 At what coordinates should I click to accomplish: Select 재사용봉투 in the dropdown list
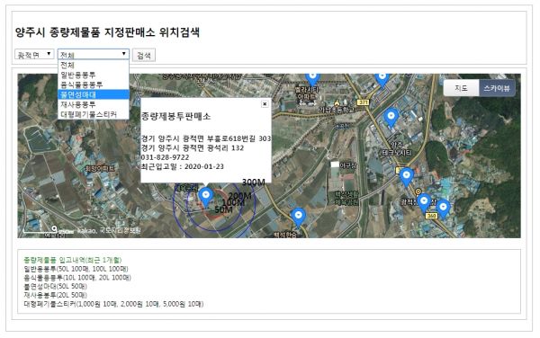click(x=94, y=104)
